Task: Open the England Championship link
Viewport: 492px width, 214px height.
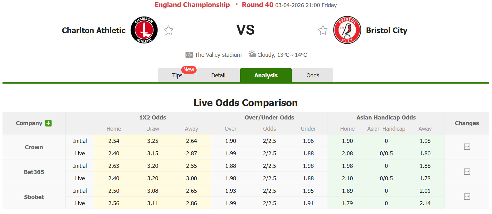Action: pyautogui.click(x=192, y=5)
